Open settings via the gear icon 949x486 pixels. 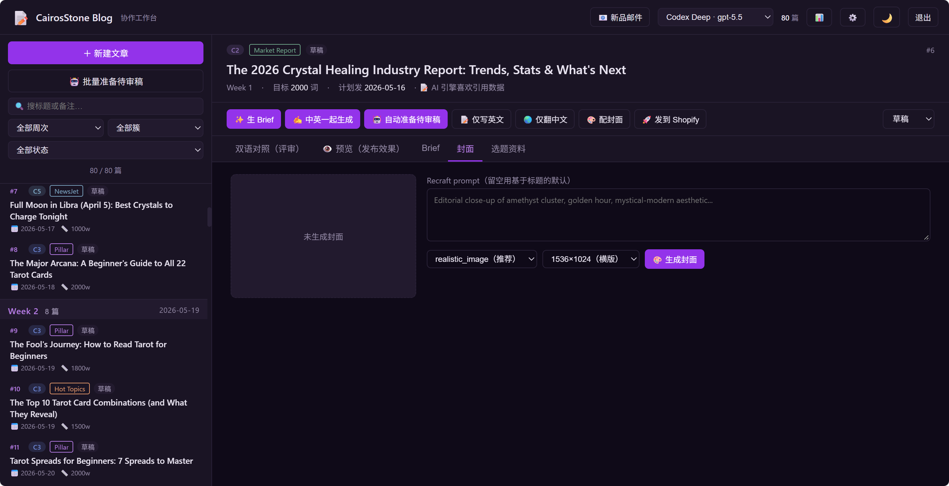tap(853, 18)
